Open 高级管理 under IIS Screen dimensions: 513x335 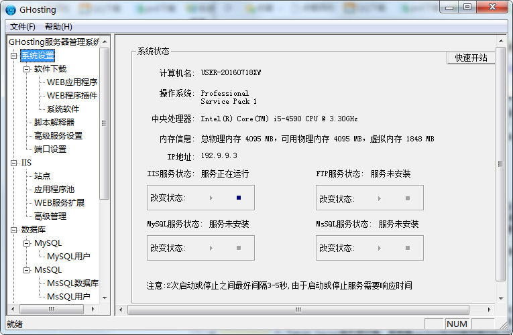coord(50,216)
